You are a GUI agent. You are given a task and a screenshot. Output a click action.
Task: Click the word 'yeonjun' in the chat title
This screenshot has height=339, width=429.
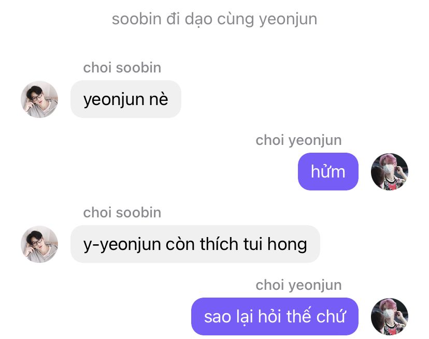pyautogui.click(x=288, y=20)
